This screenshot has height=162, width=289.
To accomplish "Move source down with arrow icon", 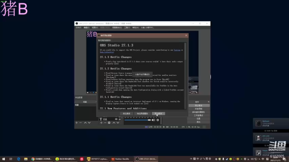I will click(x=118, y=122).
